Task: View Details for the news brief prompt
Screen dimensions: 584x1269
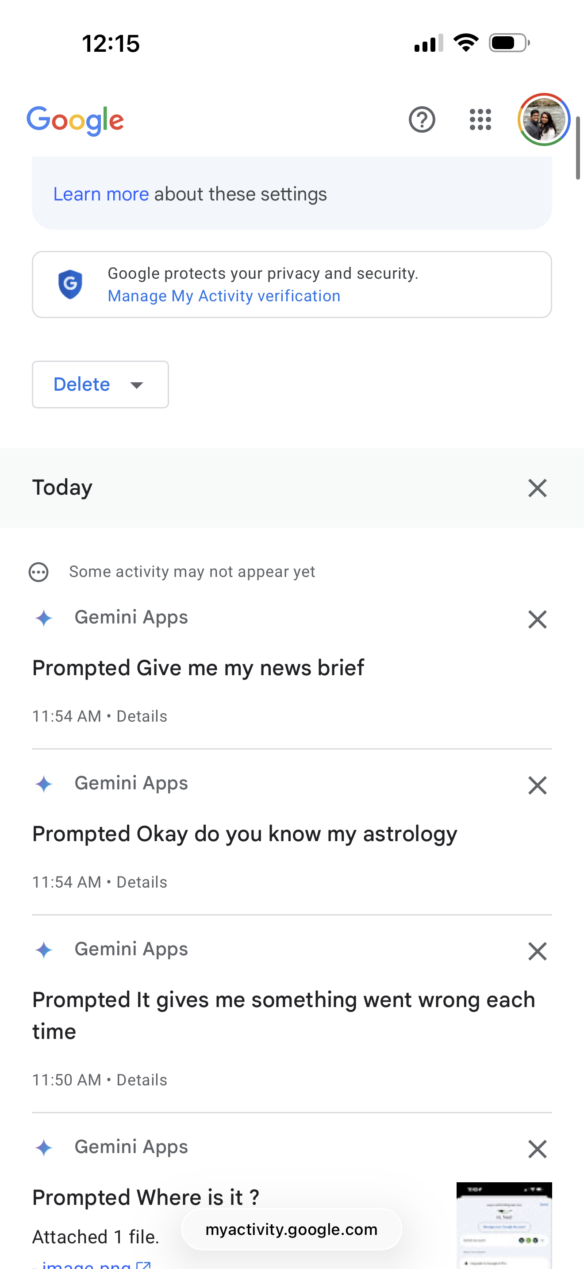Action: [x=142, y=716]
